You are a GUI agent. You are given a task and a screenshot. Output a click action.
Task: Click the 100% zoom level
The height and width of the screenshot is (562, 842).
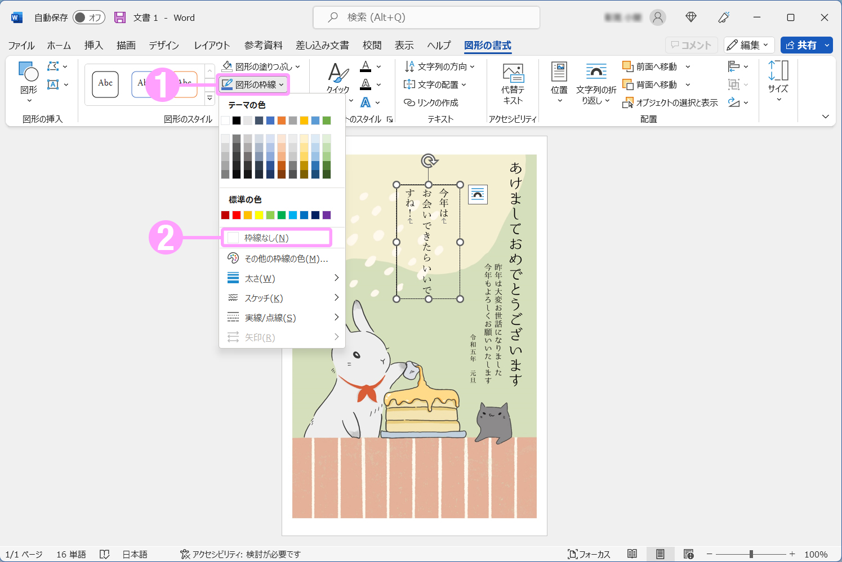click(816, 554)
